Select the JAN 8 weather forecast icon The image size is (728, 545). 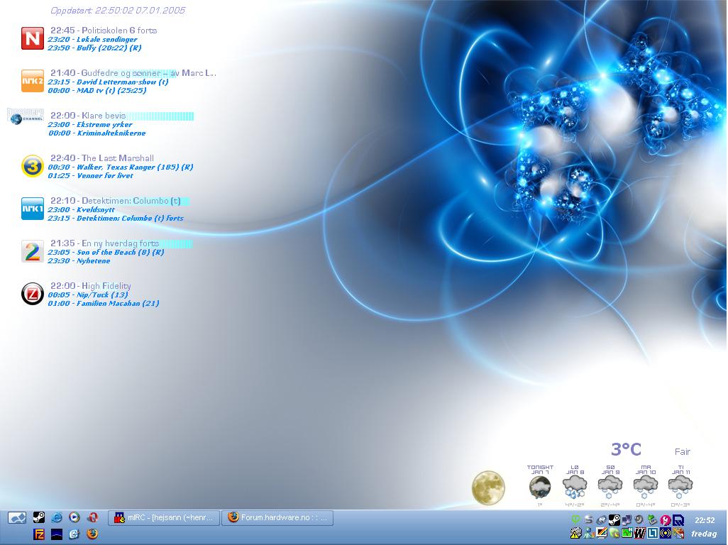click(575, 487)
